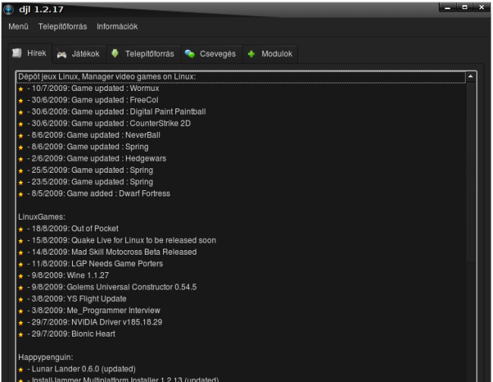Select the 'Happypenguin:' section heading
The width and height of the screenshot is (493, 382).
coord(46,358)
